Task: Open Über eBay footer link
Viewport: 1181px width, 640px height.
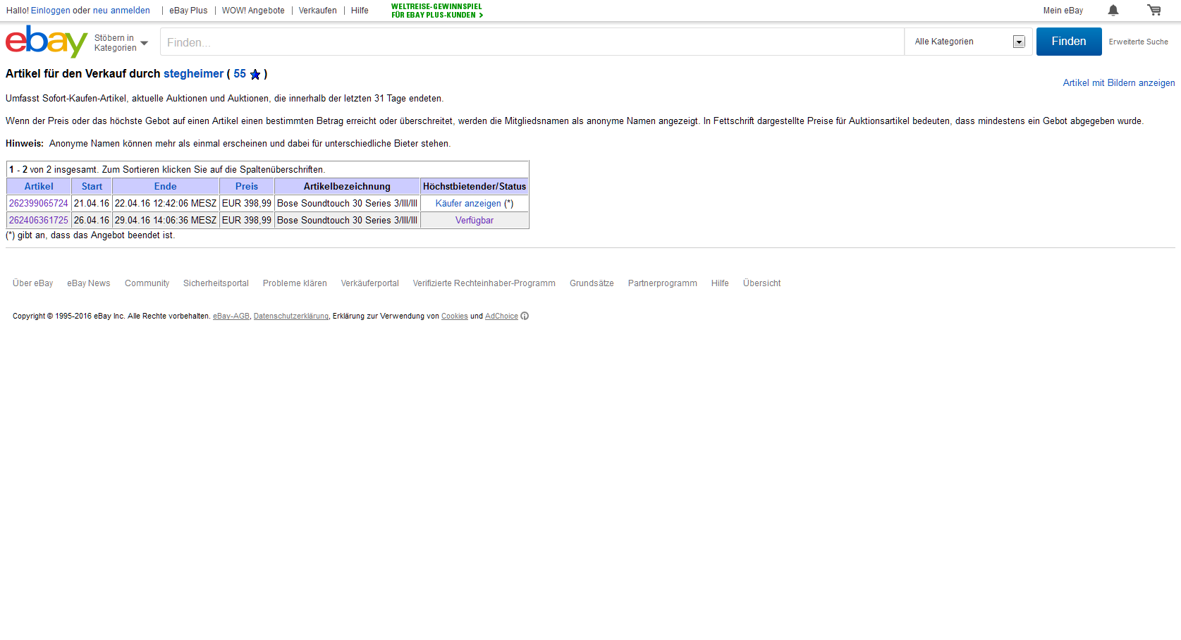Action: [32, 283]
